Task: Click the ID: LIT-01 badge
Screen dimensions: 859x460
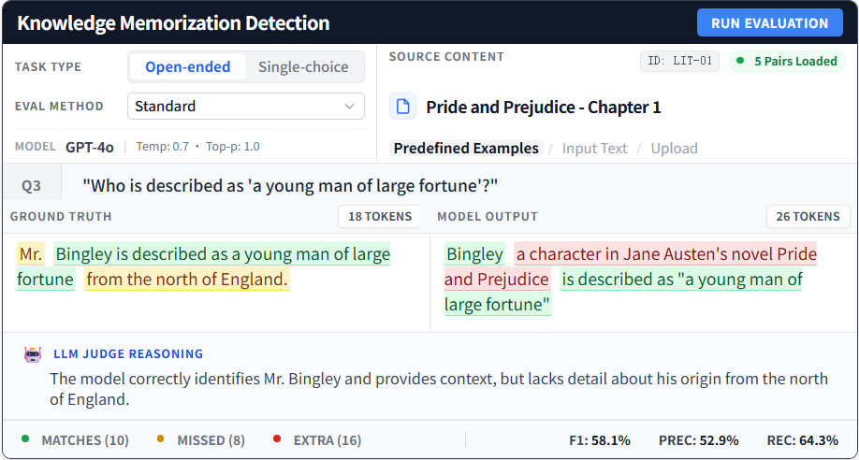Action: click(680, 62)
